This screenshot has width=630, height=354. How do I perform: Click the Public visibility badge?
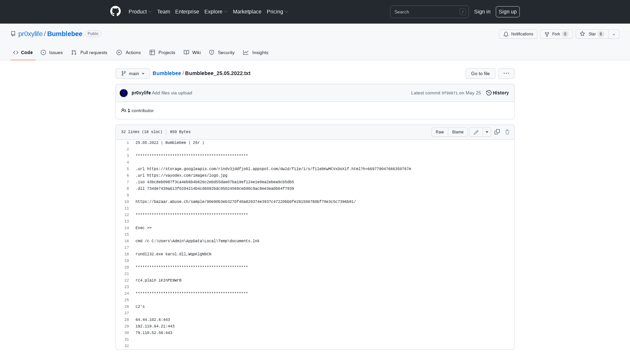coord(93,34)
